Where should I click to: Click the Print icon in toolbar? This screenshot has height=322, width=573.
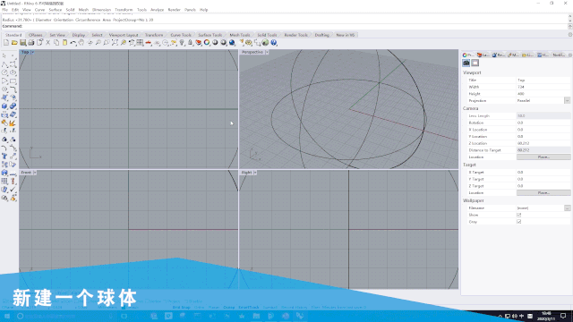pyautogui.click(x=31, y=43)
